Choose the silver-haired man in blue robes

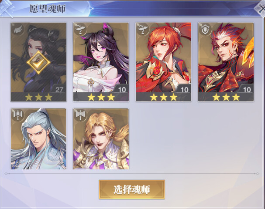coord(38,139)
